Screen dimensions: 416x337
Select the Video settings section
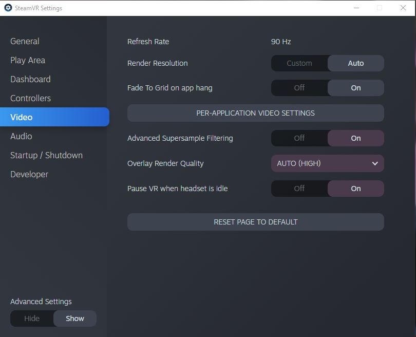[22, 117]
